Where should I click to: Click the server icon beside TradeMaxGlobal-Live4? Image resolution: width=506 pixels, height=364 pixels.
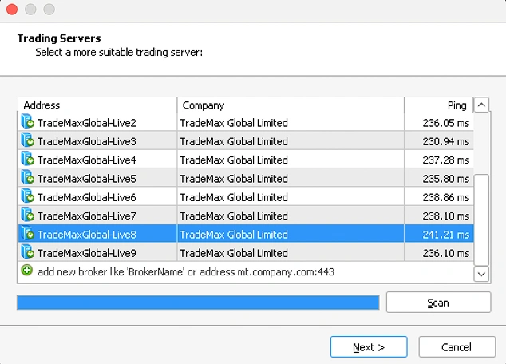27,159
